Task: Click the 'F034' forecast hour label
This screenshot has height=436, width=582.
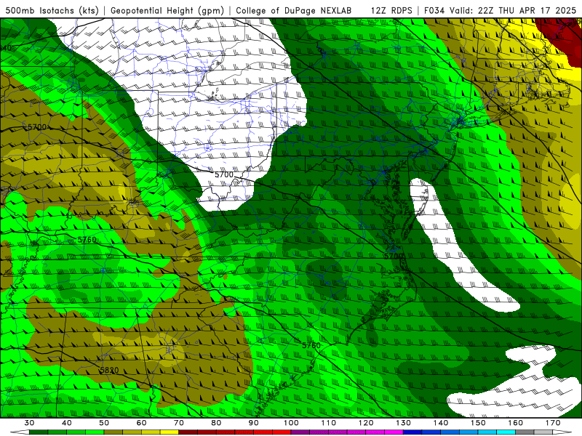Action: pos(434,10)
